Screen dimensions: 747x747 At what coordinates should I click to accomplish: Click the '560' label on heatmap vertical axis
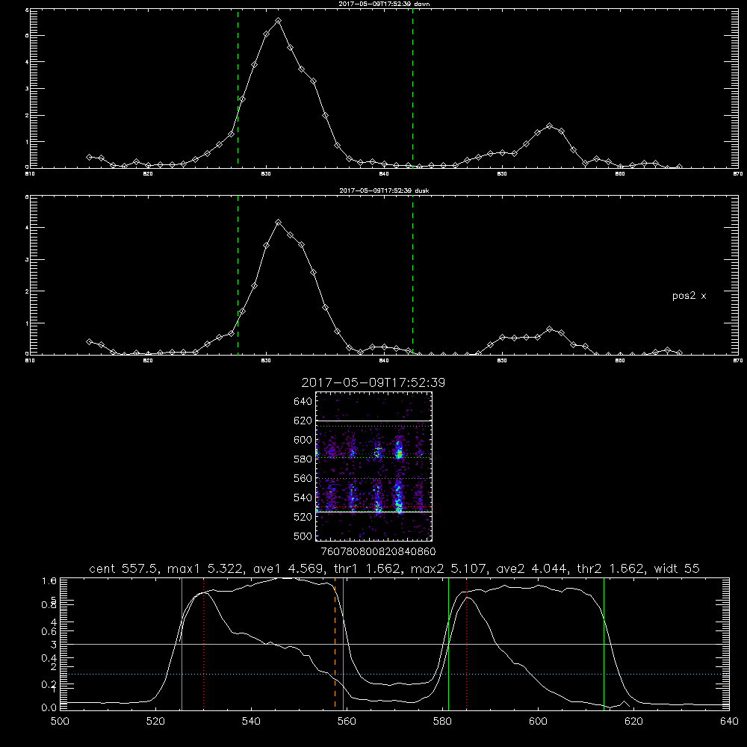(303, 478)
